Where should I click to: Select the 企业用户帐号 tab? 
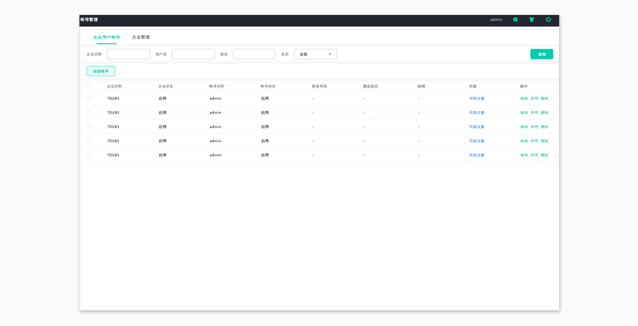coord(106,38)
